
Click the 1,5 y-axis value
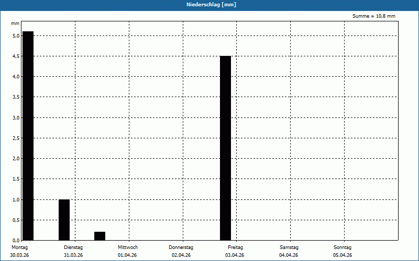point(16,179)
